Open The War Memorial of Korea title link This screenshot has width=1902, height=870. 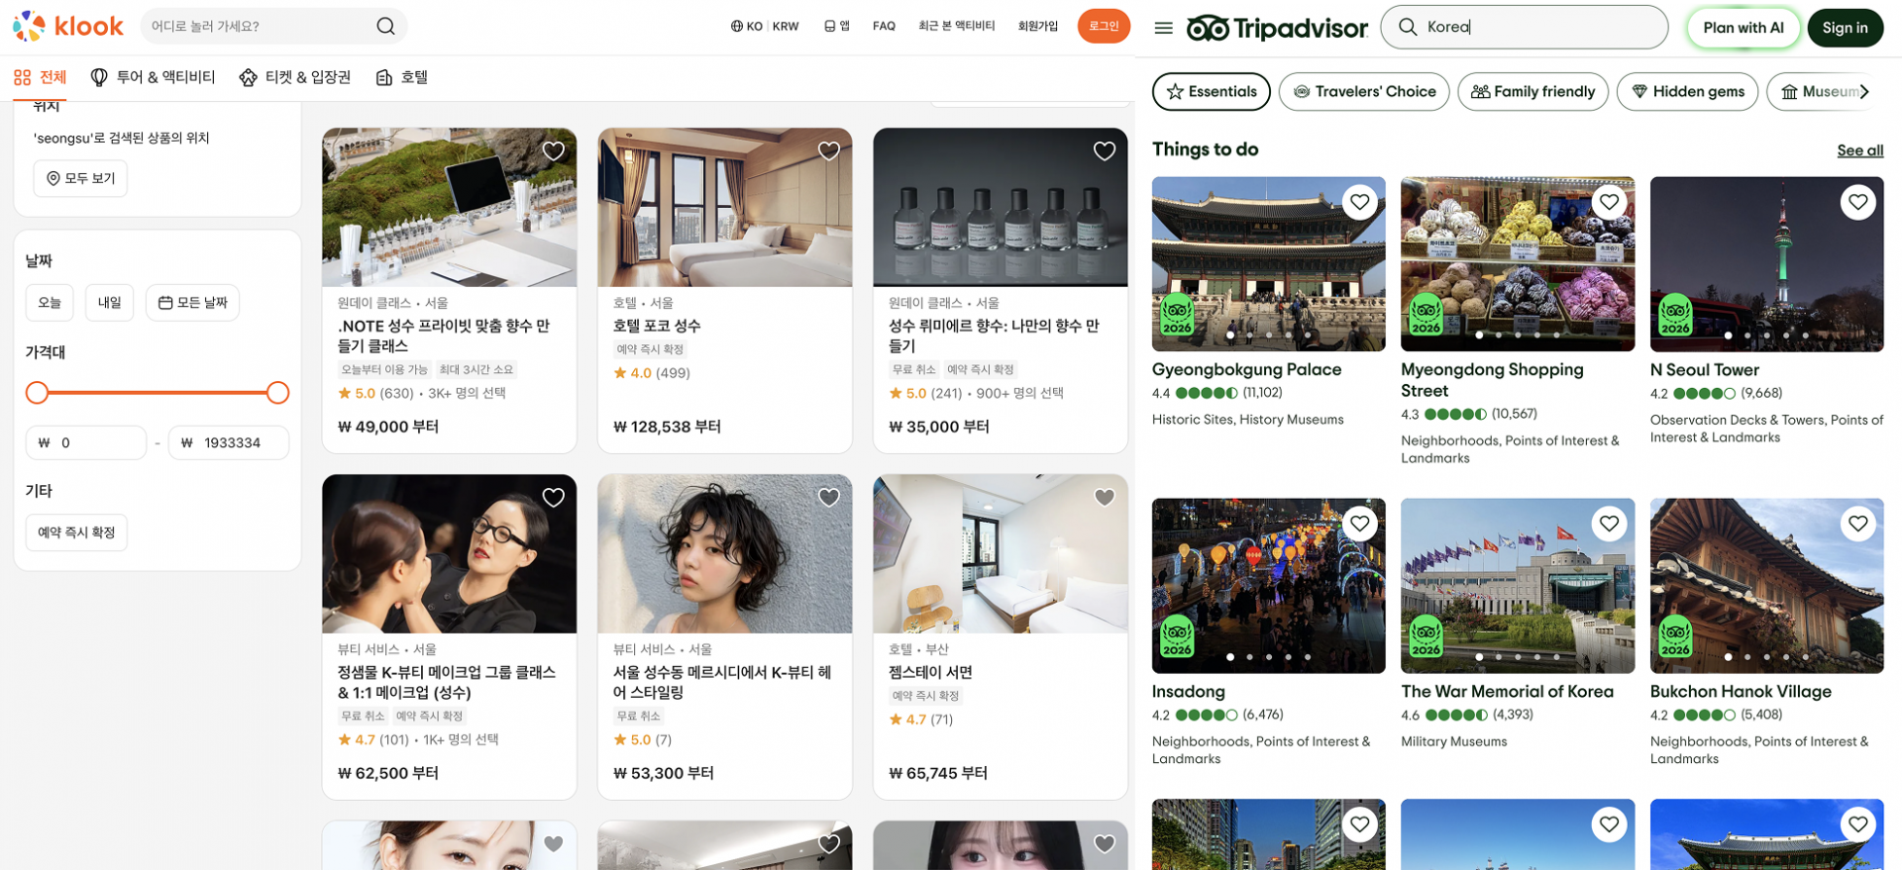pyautogui.click(x=1507, y=692)
